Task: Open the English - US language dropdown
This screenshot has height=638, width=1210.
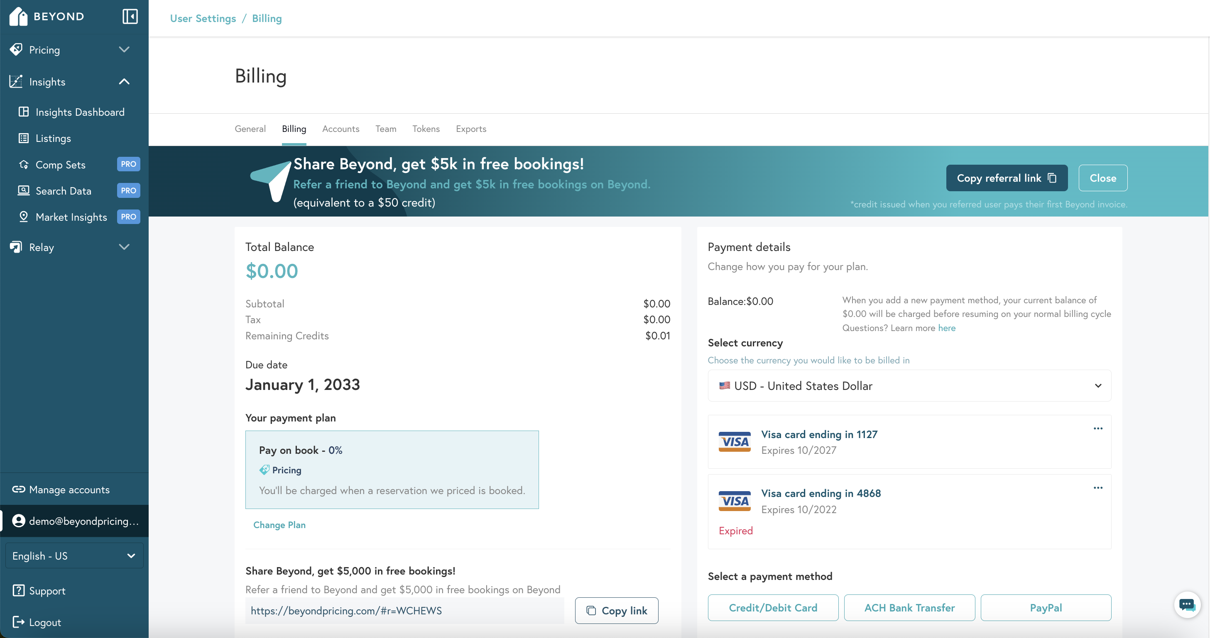Action: (74, 556)
